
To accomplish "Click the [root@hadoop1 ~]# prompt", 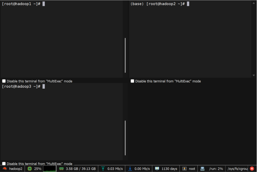I will pyautogui.click(x=21, y=4).
